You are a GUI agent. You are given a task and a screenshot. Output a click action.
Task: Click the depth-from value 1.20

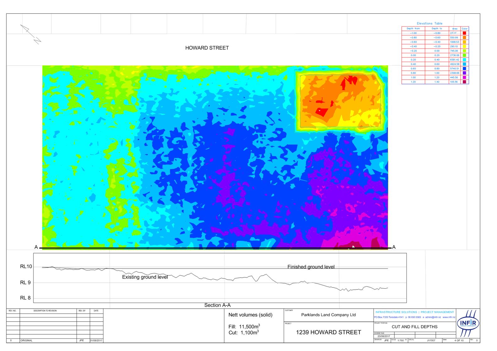[413, 82]
